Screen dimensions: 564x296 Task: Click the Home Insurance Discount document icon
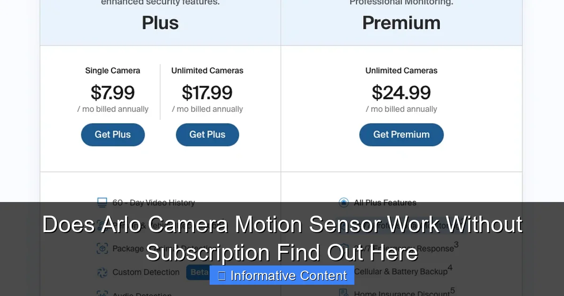(x=344, y=291)
